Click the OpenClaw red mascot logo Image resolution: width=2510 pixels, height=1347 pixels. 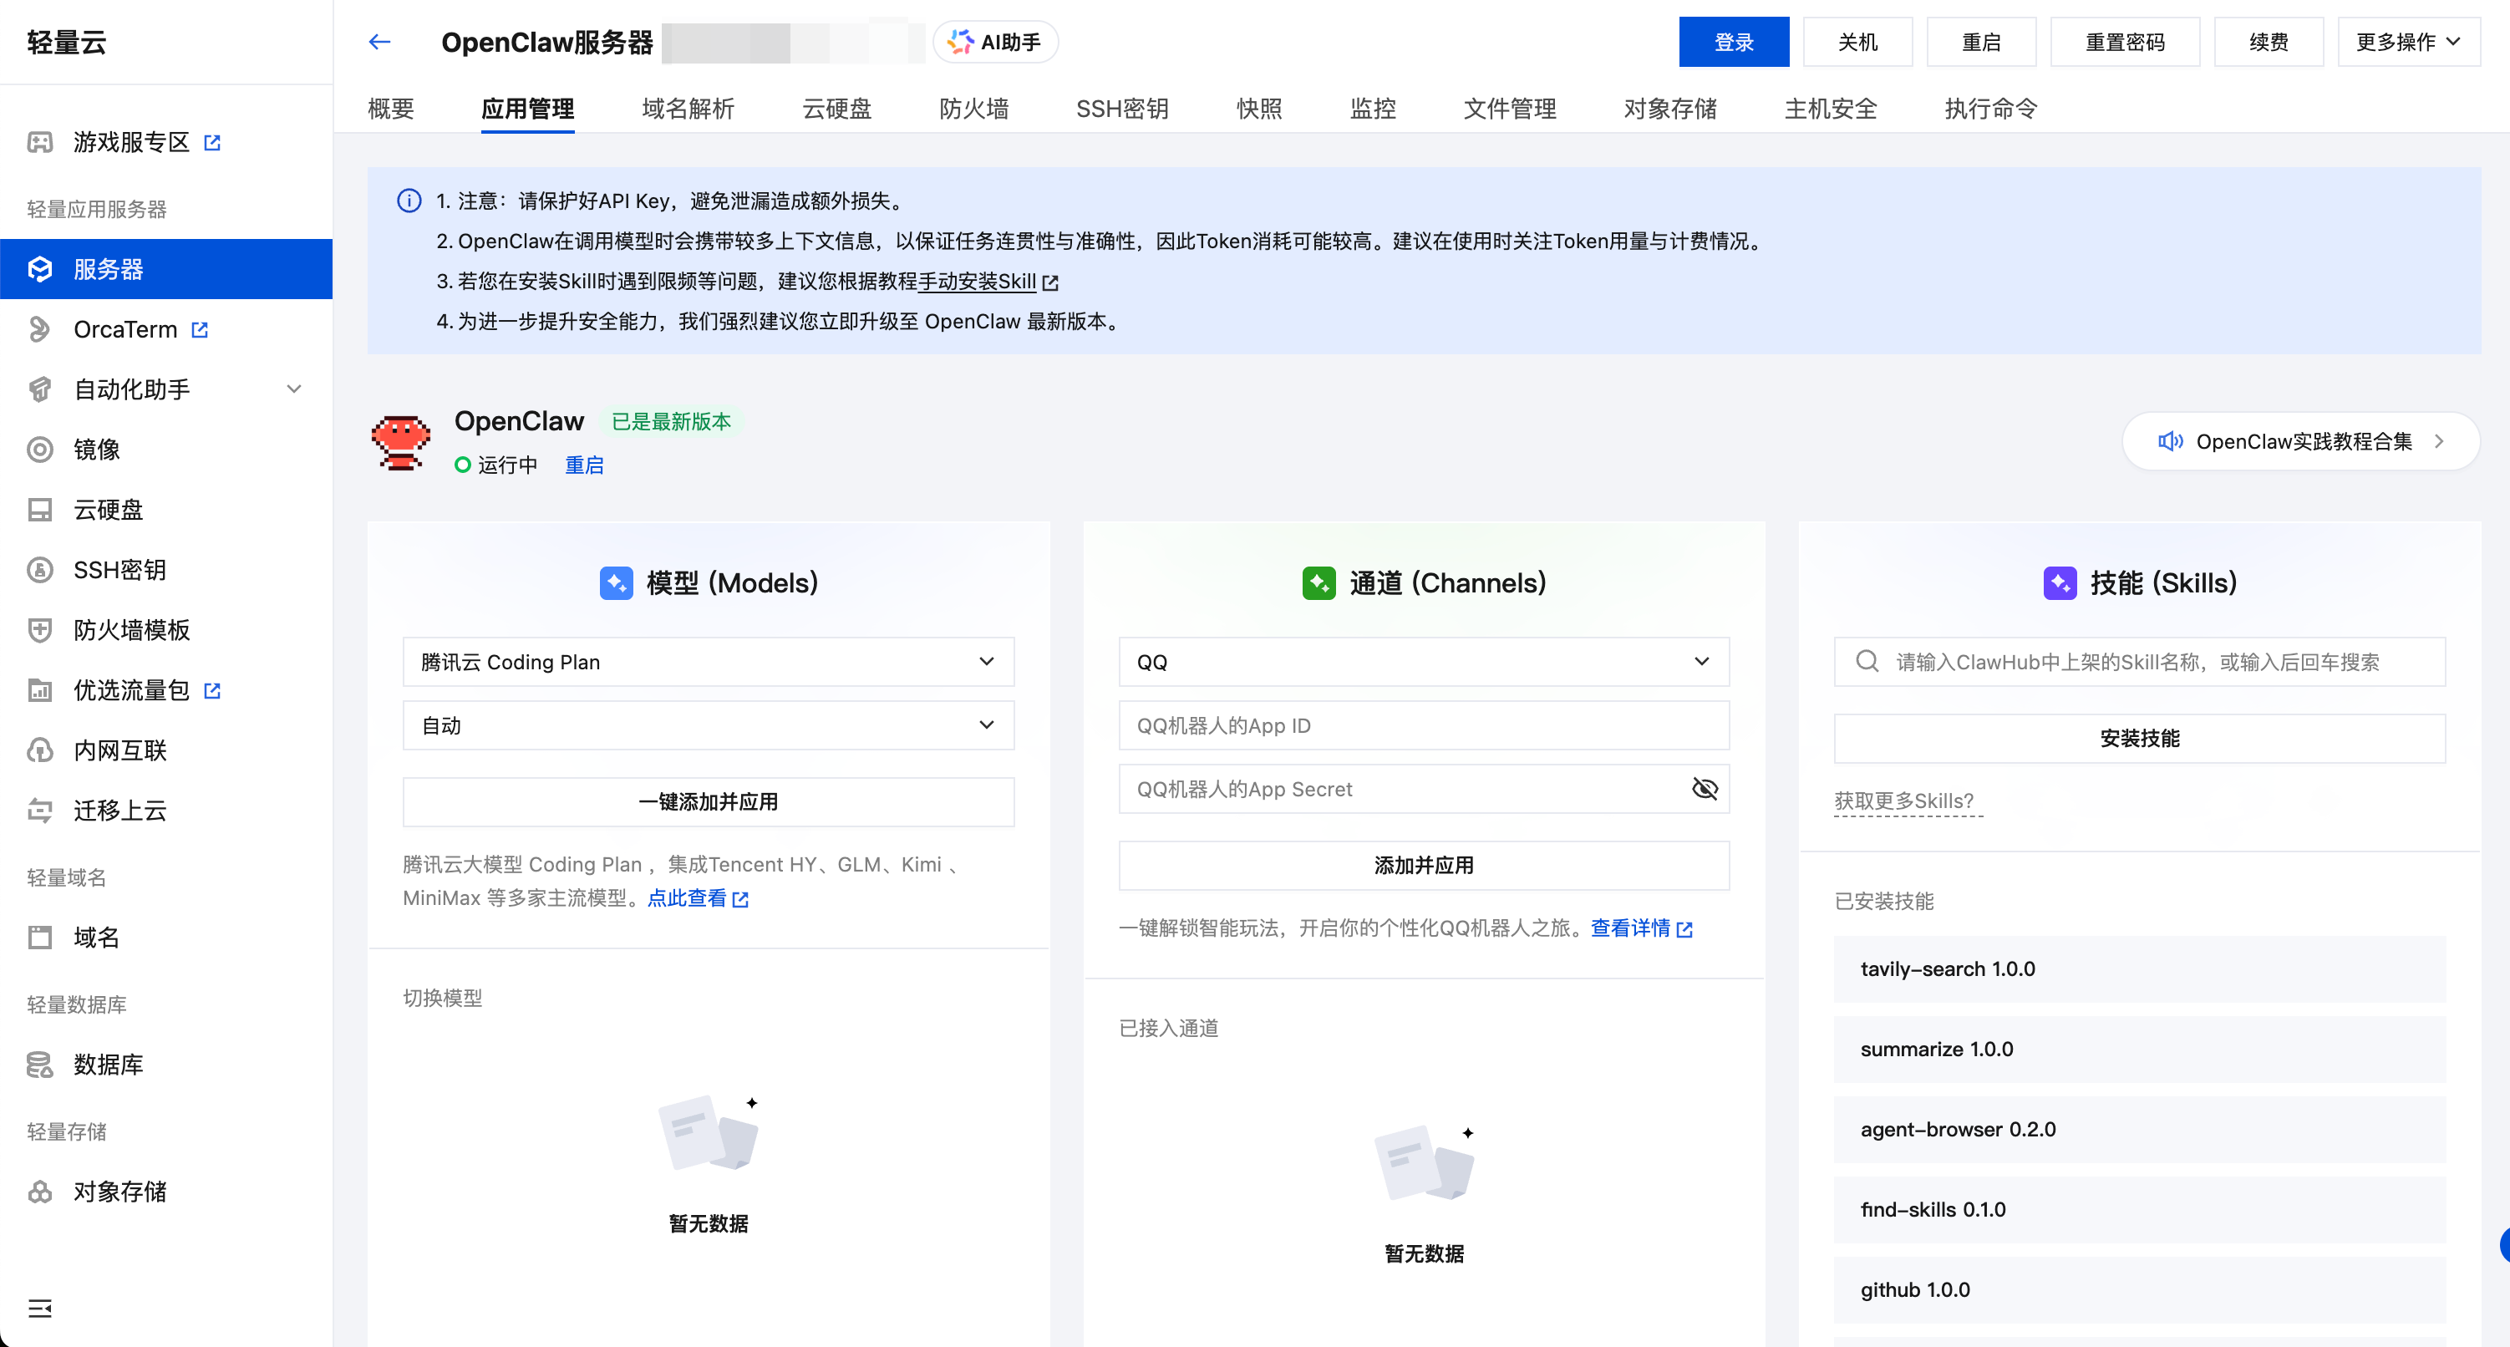click(400, 443)
